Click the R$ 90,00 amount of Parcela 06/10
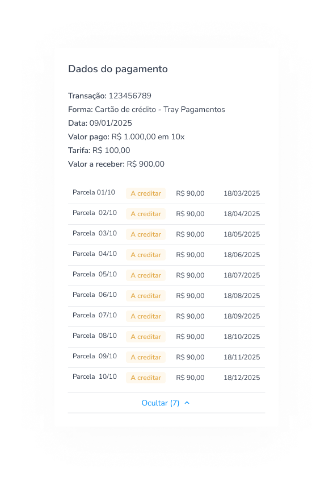 190,296
